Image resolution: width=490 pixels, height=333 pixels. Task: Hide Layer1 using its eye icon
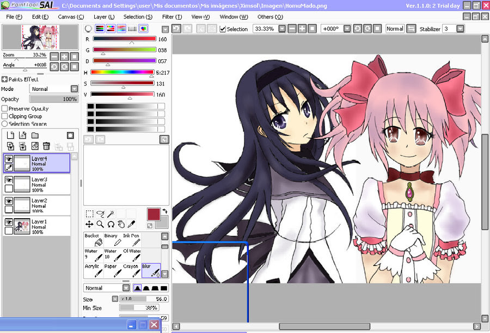tap(9, 222)
